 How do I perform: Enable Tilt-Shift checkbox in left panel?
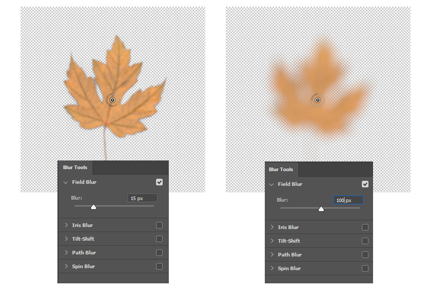[x=159, y=239]
